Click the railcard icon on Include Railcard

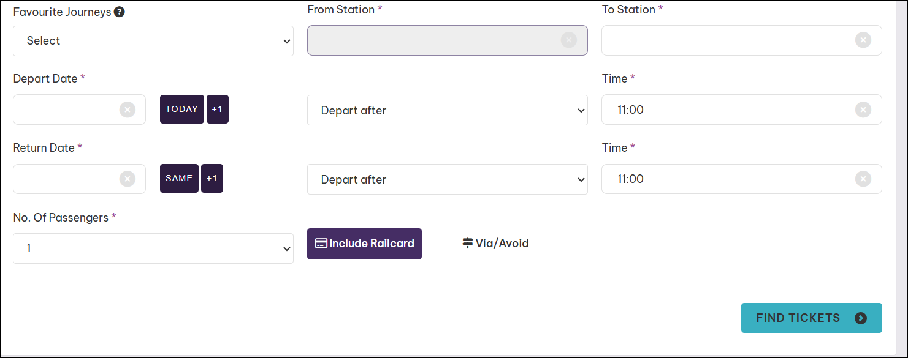321,243
